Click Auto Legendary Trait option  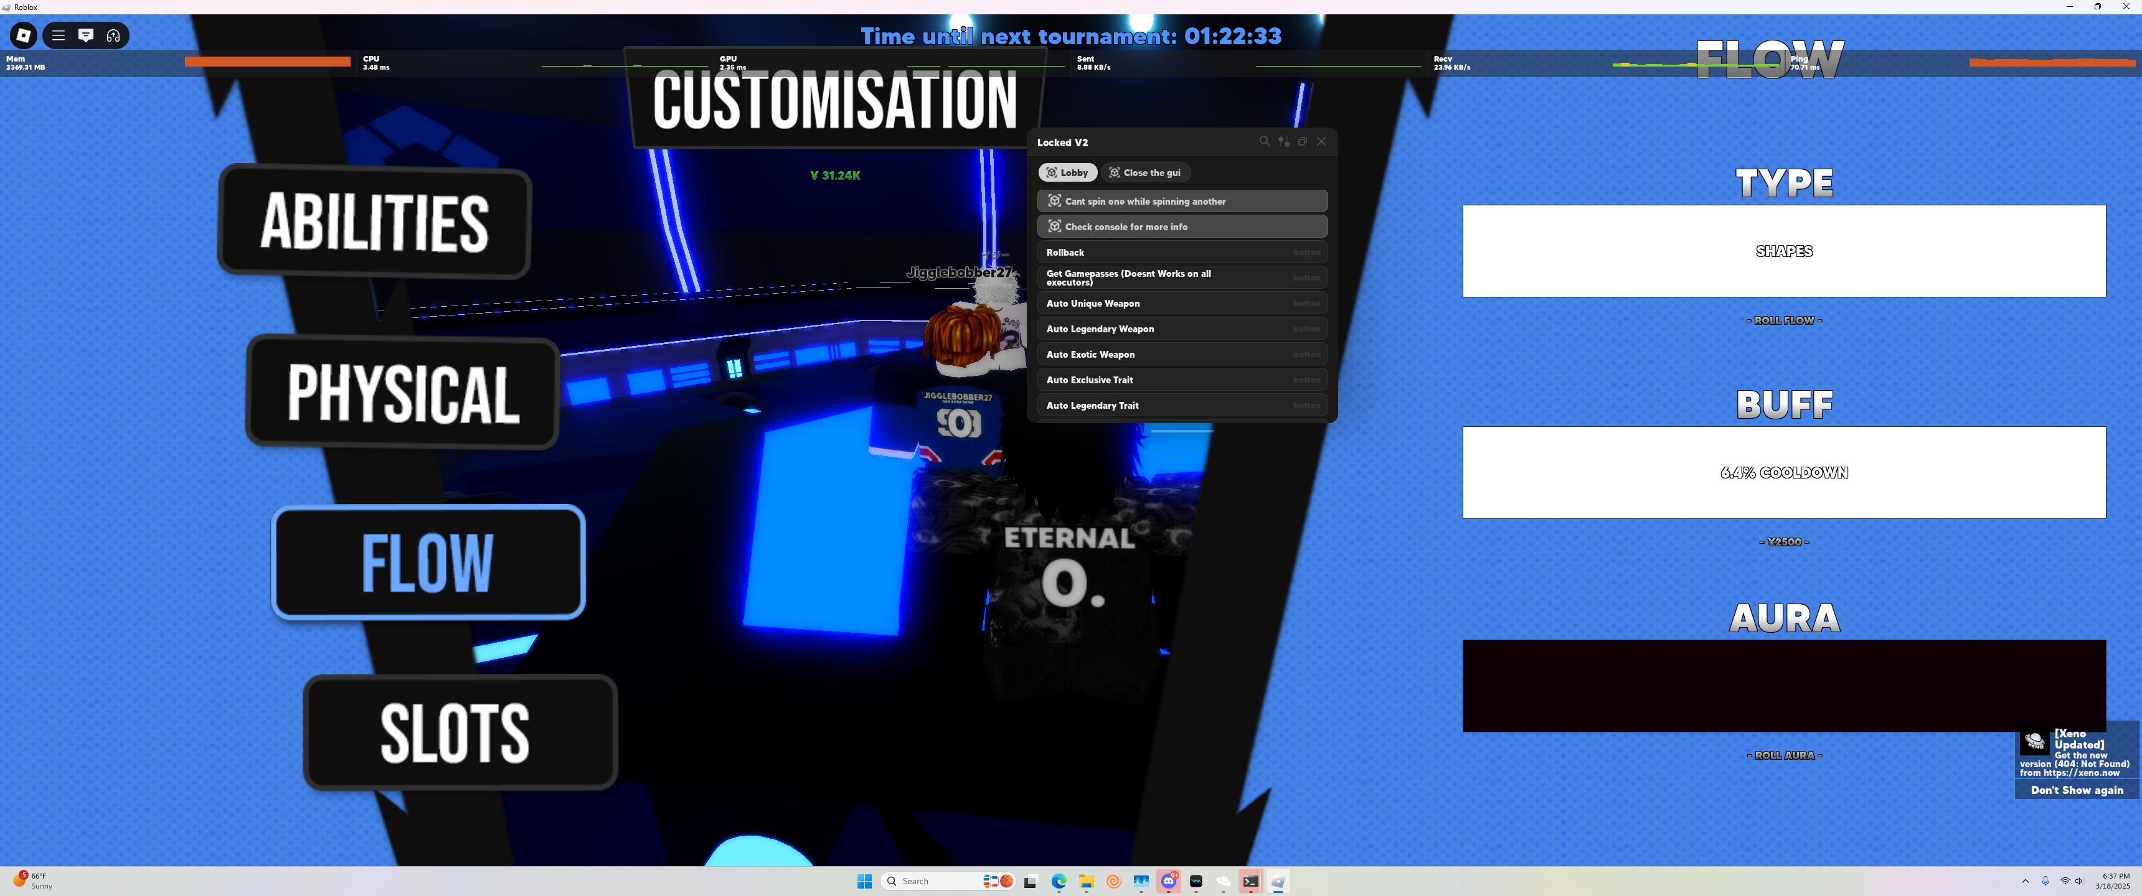[x=1181, y=406]
